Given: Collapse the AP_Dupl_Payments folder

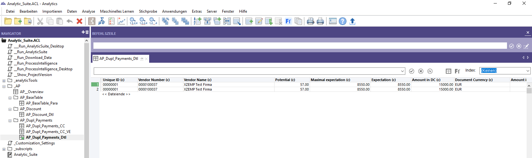Looking at the screenshot, I should [10, 121].
